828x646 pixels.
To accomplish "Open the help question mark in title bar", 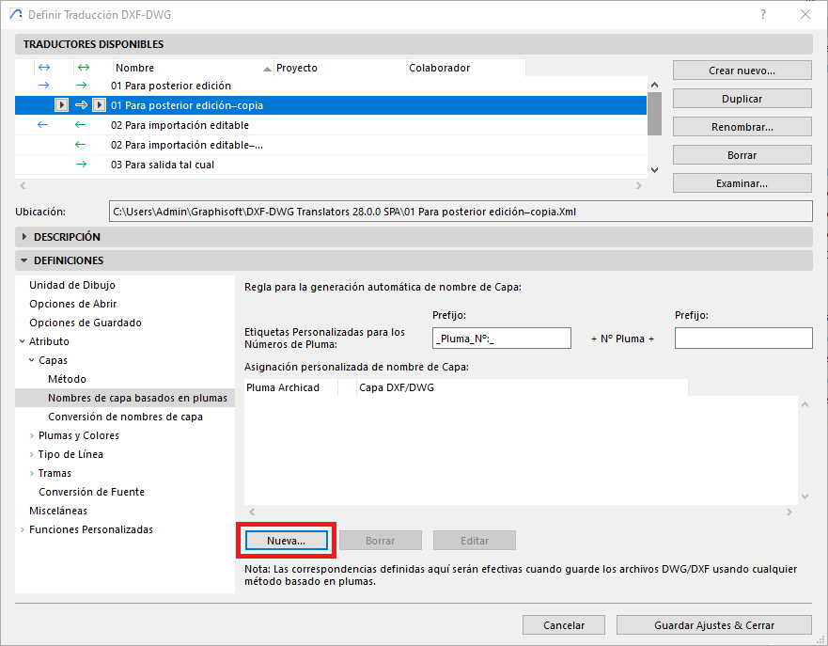I will [762, 14].
